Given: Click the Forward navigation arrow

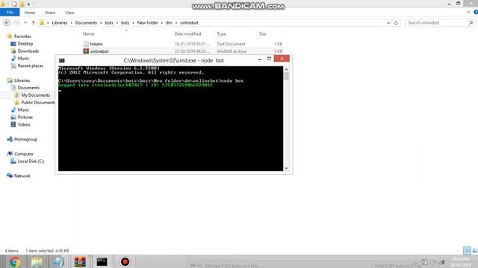Looking at the screenshot, I should pyautogui.click(x=17, y=23).
